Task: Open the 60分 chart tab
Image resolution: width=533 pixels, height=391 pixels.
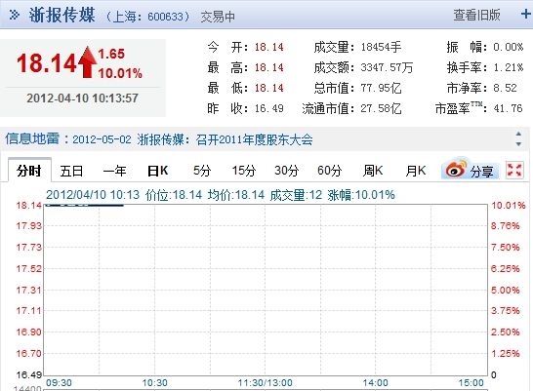Action: [329, 171]
